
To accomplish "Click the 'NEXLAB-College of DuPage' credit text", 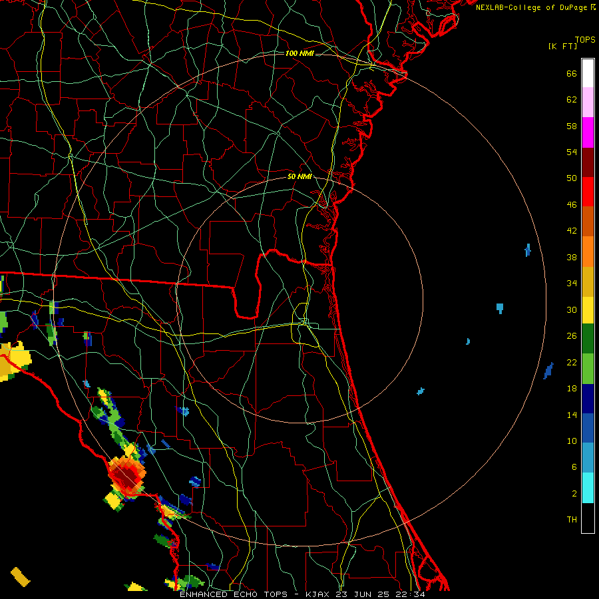I will [531, 7].
